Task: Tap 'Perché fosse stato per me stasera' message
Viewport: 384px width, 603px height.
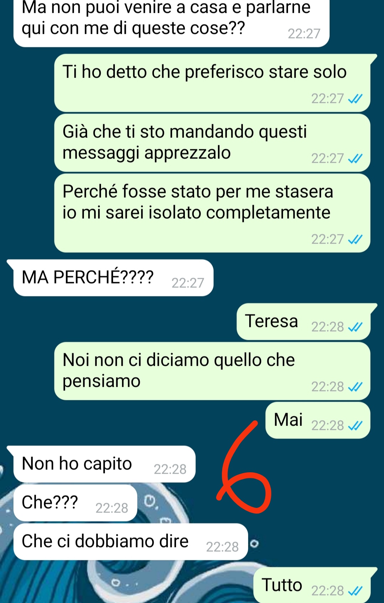Action: 212,213
